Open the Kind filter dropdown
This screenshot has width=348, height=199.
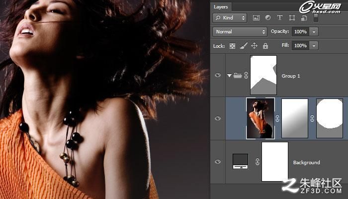pos(230,18)
